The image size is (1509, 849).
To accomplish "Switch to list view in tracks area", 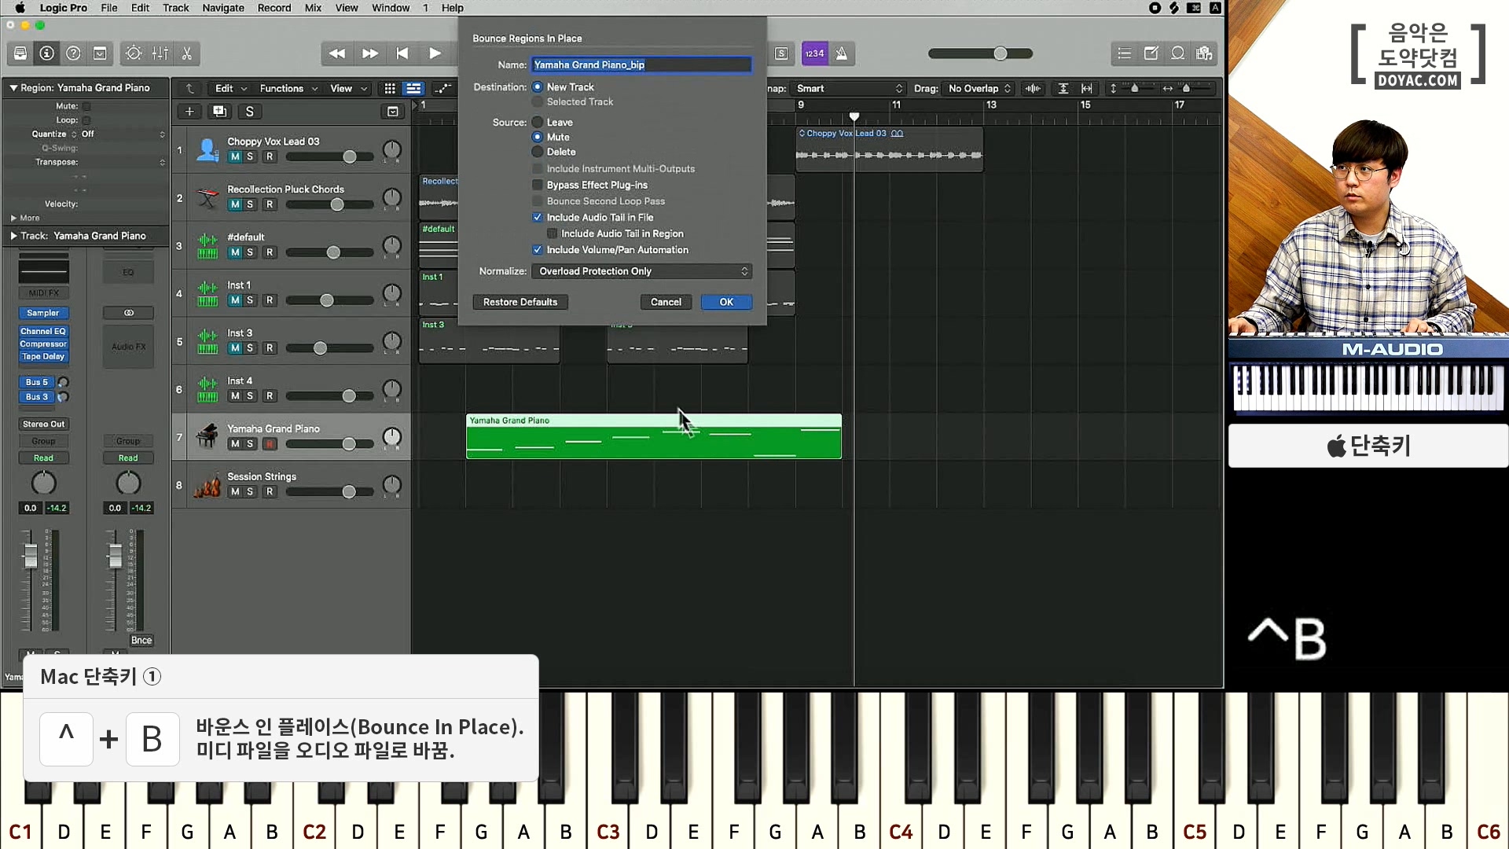I will coord(413,88).
